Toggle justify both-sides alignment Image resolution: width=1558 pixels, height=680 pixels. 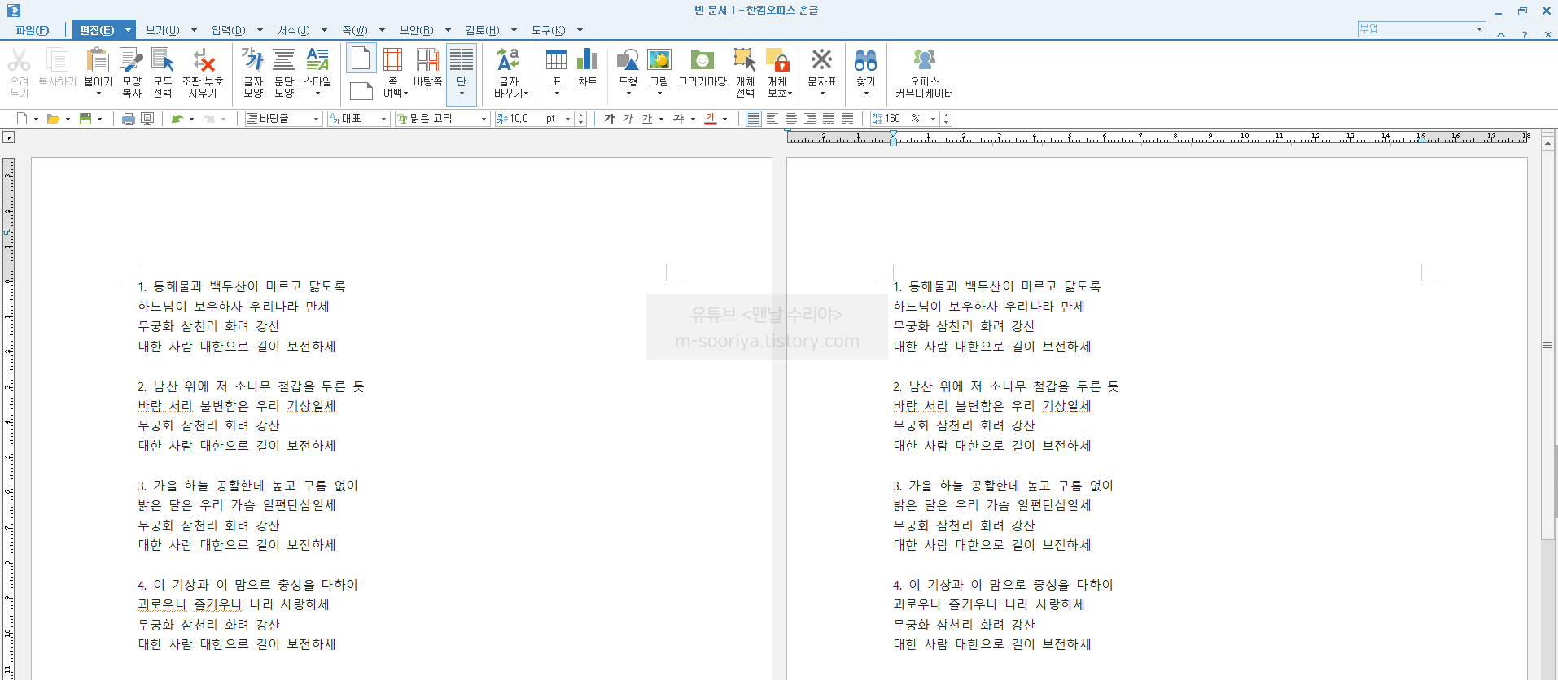coord(754,119)
